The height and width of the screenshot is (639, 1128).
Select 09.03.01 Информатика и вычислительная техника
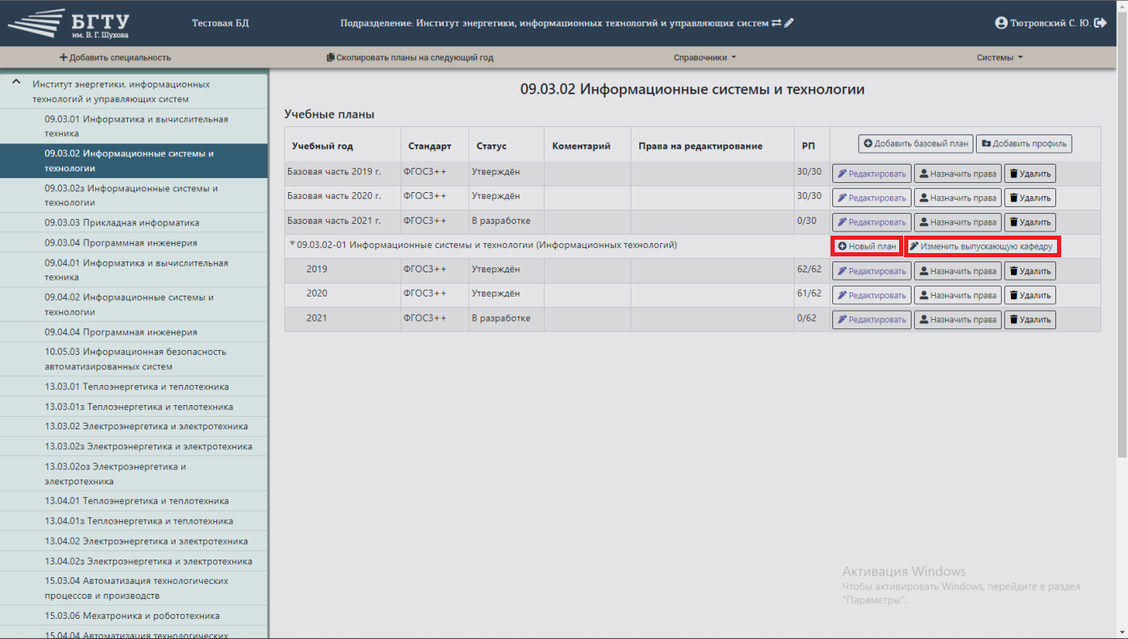click(x=134, y=126)
